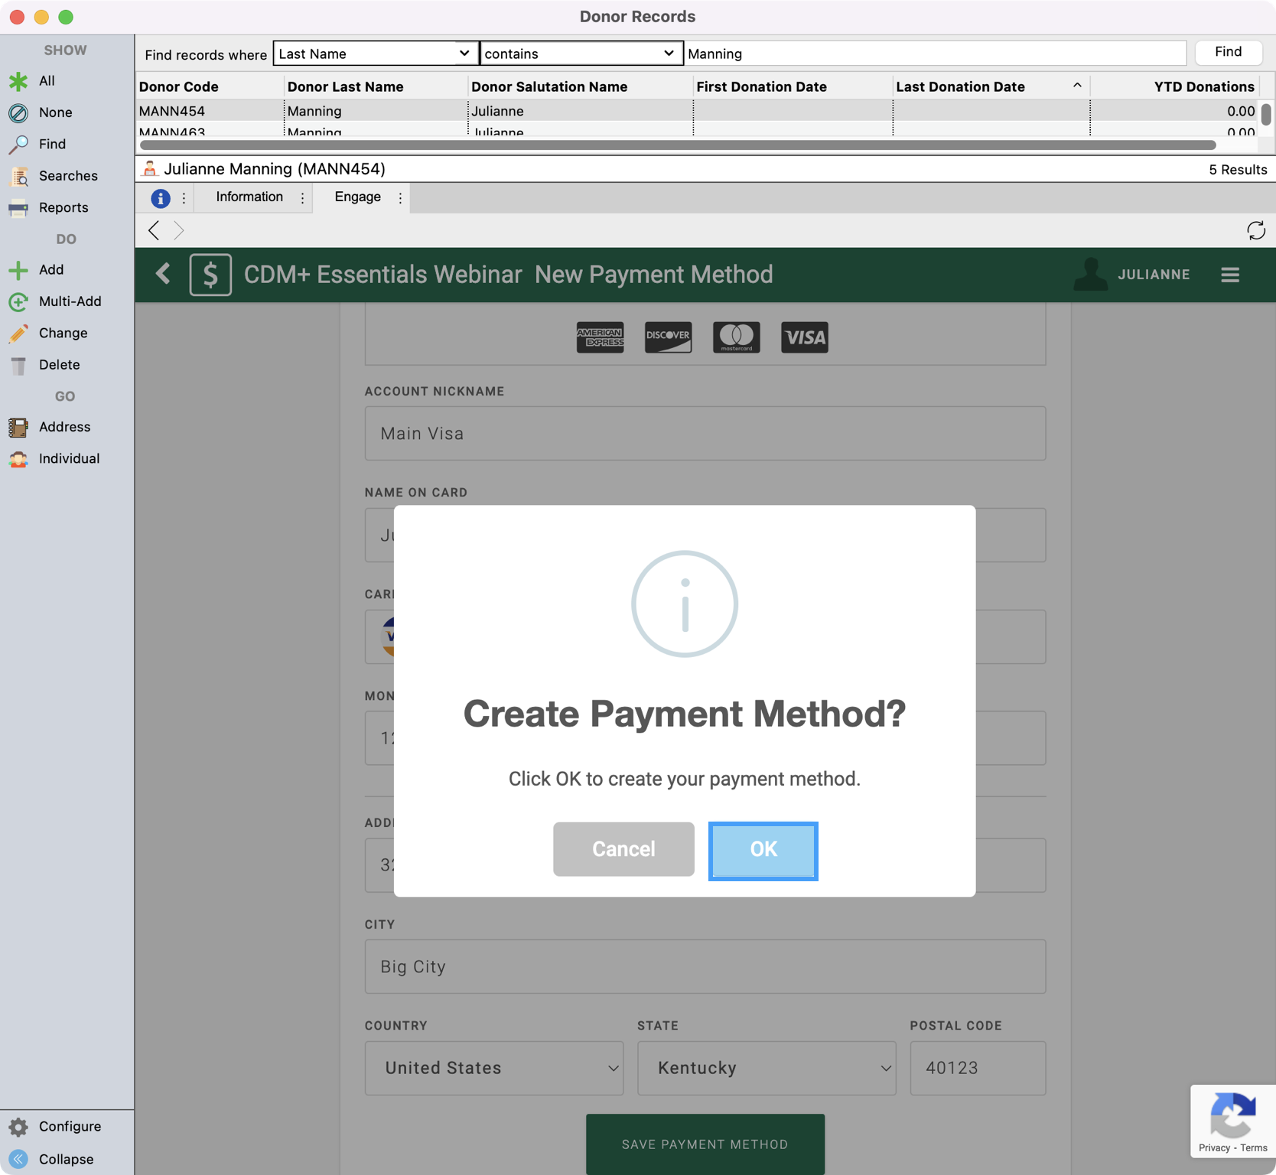Switch to the Information tab
The height and width of the screenshot is (1175, 1276).
(249, 197)
